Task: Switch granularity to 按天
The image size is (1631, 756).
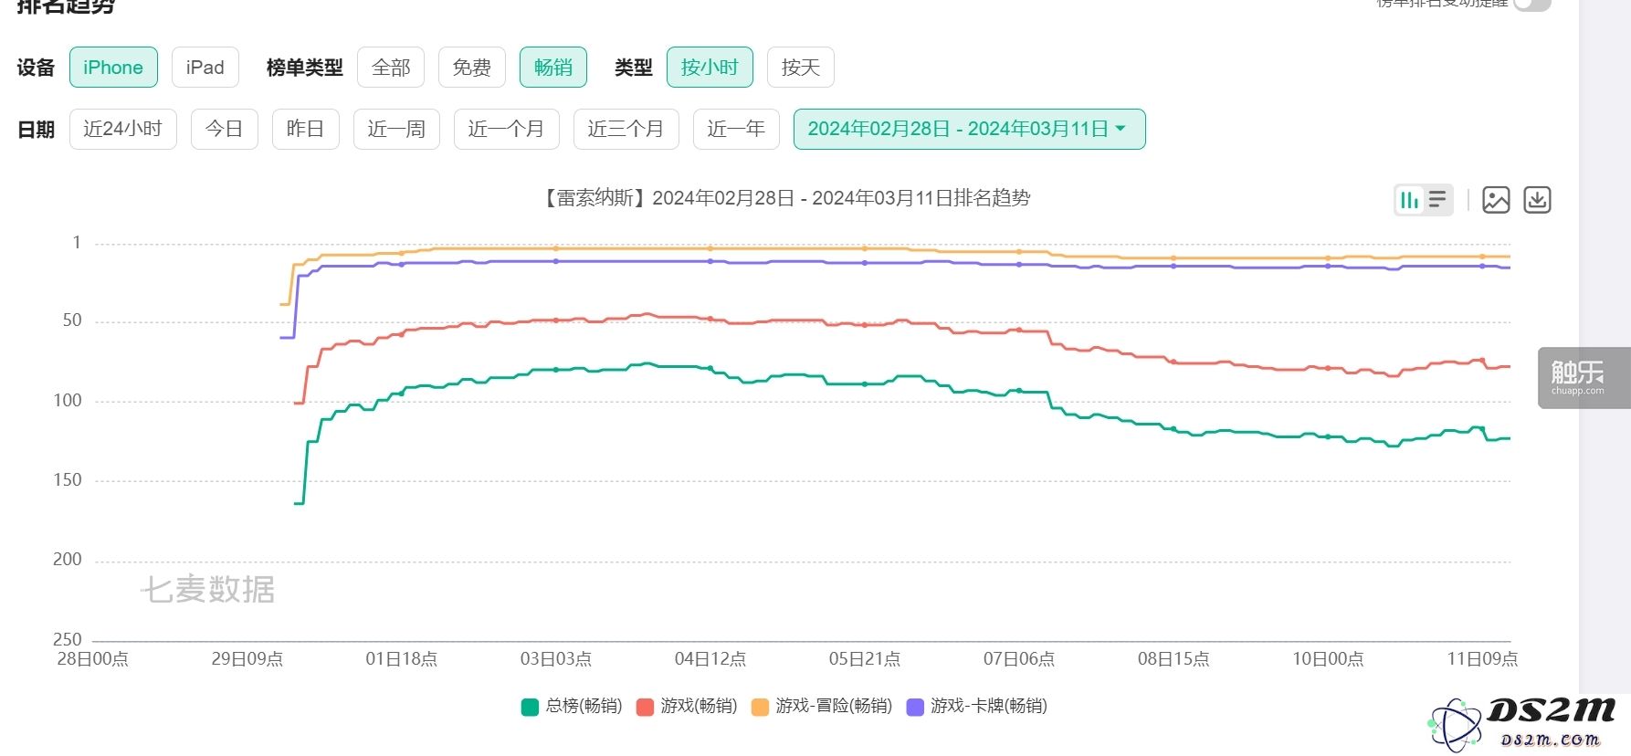Action: (801, 68)
